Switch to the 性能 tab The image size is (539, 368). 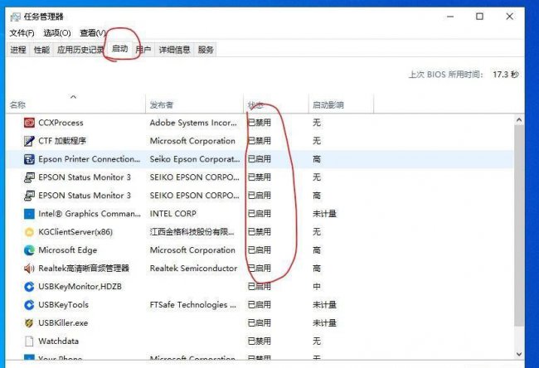[41, 50]
